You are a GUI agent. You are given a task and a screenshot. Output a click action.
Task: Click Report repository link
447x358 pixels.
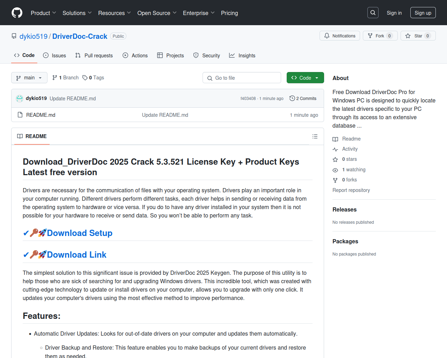point(351,190)
